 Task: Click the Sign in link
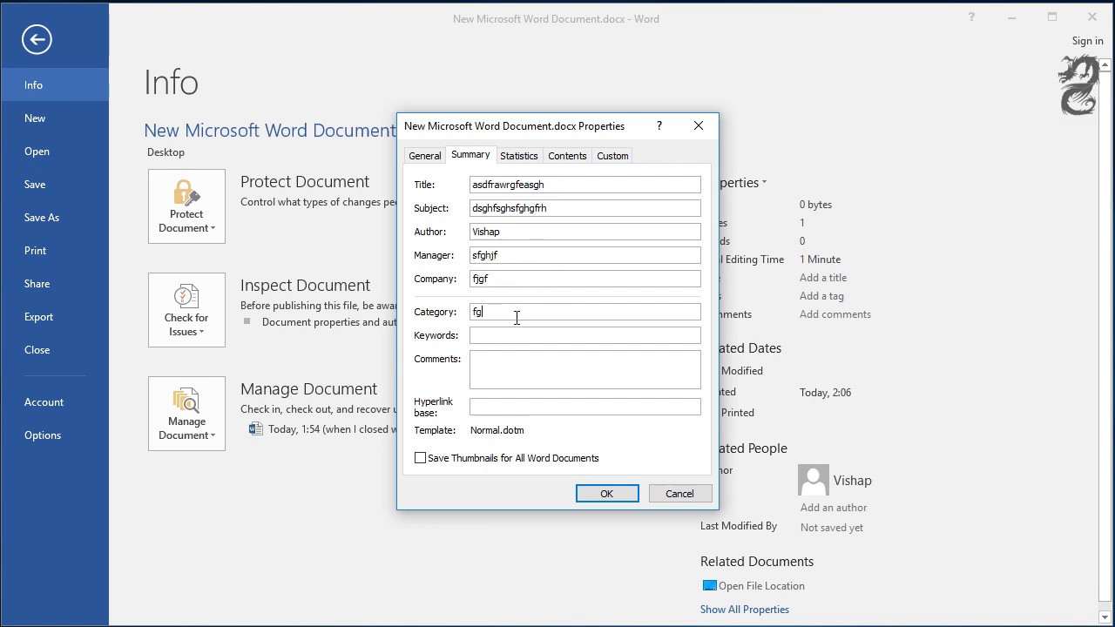pos(1087,41)
